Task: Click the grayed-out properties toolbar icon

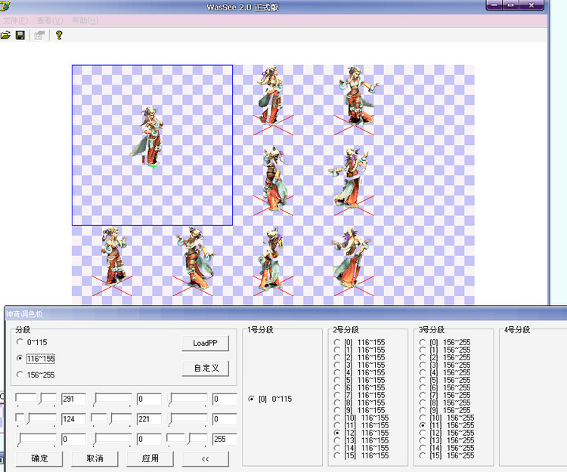Action: [39, 35]
